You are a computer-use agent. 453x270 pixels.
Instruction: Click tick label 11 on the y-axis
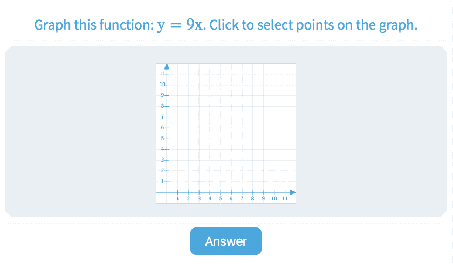[x=162, y=73]
